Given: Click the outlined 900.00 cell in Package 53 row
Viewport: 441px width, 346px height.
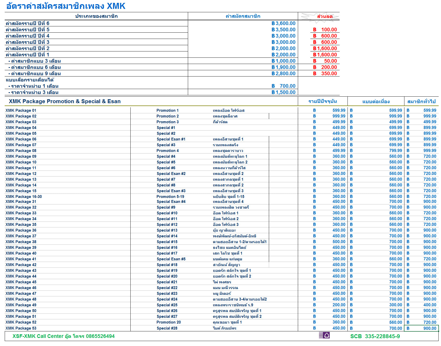Looking at the screenshot, I should (421, 328).
